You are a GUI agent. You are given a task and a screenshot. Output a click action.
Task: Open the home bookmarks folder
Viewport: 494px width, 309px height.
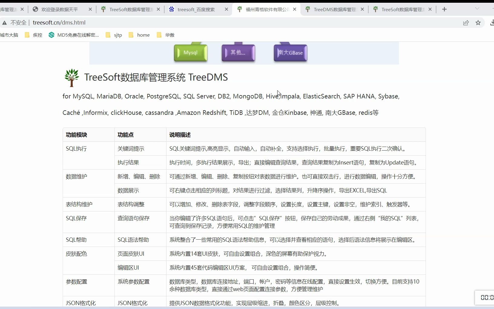[x=139, y=35]
